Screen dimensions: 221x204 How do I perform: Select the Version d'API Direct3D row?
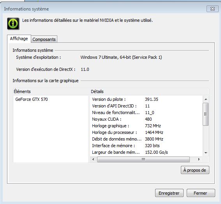(x=146, y=106)
